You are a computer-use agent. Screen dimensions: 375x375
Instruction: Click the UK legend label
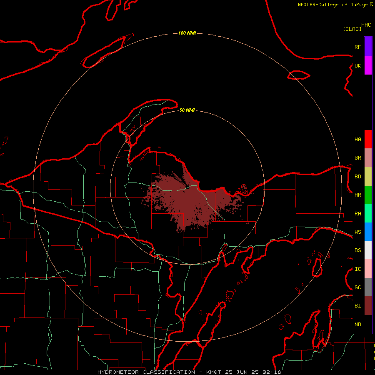point(358,65)
